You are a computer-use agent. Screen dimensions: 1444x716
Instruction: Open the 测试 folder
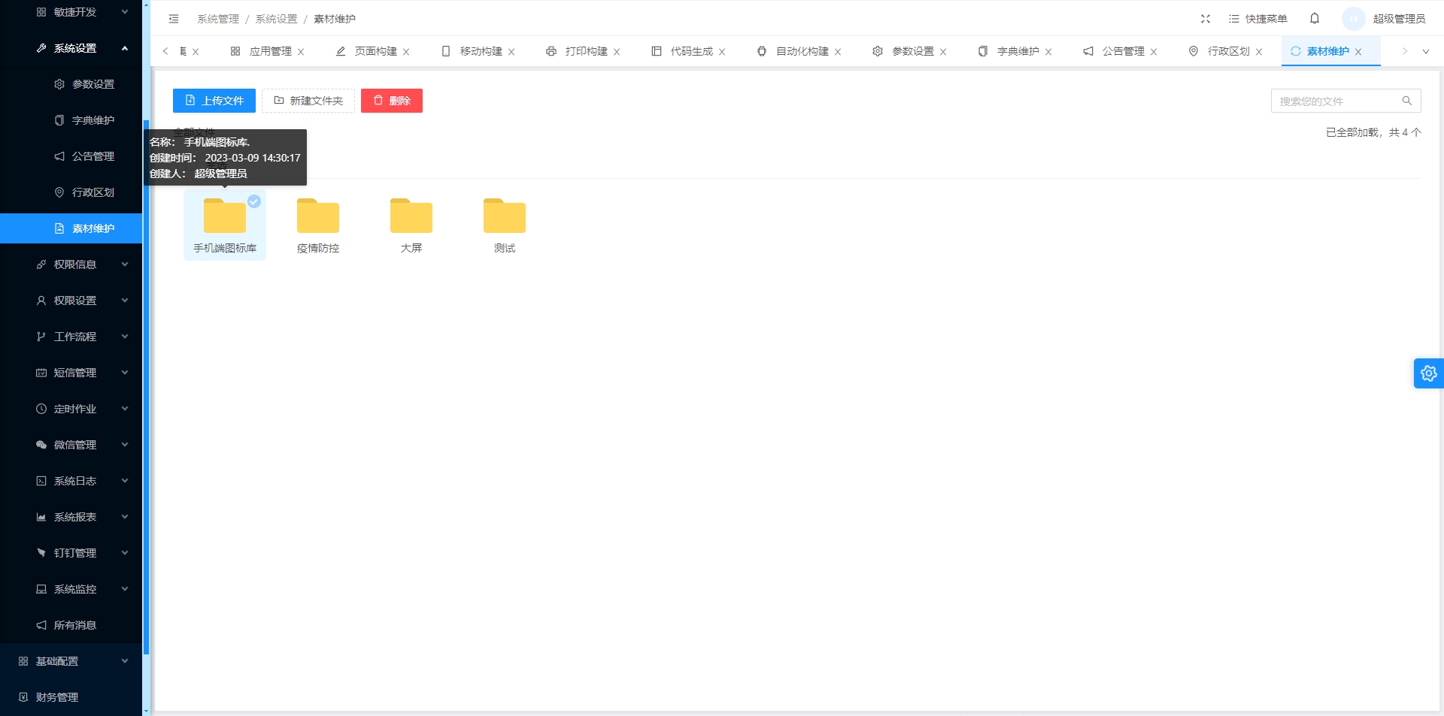click(505, 217)
